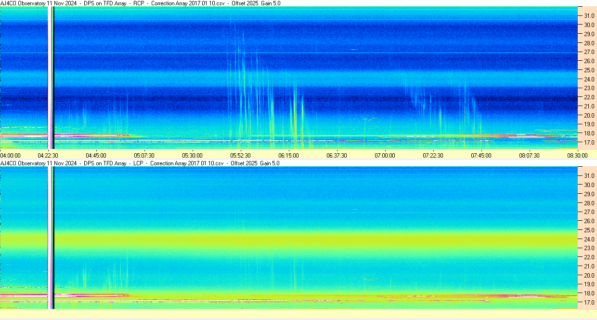Click 31.0 frequency label in LCP panel
The width and height of the screenshot is (597, 320).
point(589,175)
